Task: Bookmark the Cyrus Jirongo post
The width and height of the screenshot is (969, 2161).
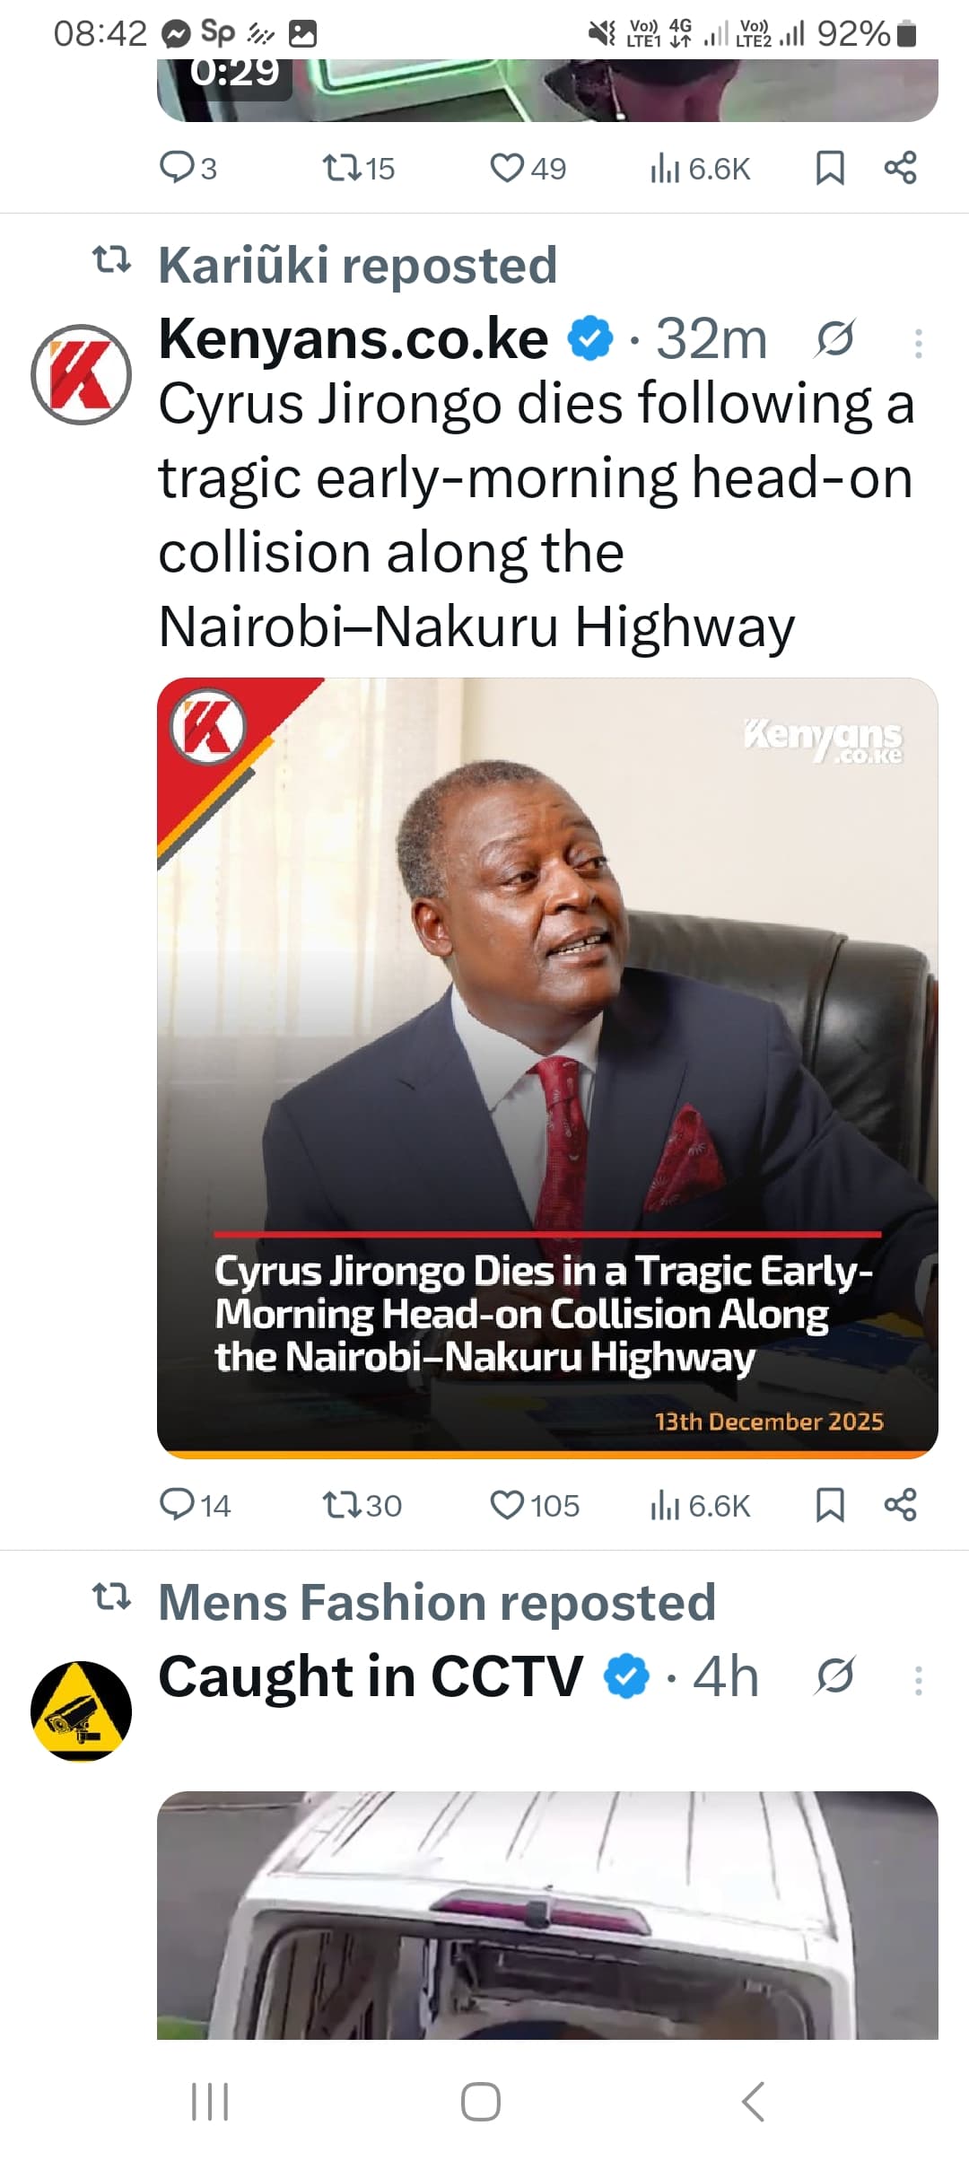Action: pos(830,1505)
